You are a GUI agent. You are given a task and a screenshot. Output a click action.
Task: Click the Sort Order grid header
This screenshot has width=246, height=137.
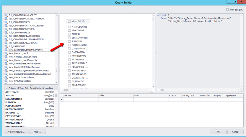point(205,96)
